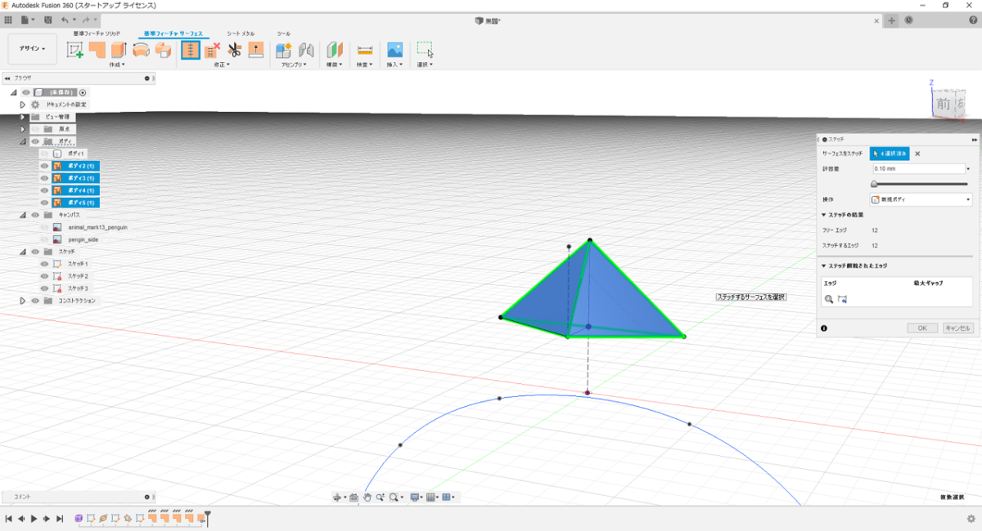Click the キャンセル button
This screenshot has height=531, width=982.
click(x=957, y=328)
